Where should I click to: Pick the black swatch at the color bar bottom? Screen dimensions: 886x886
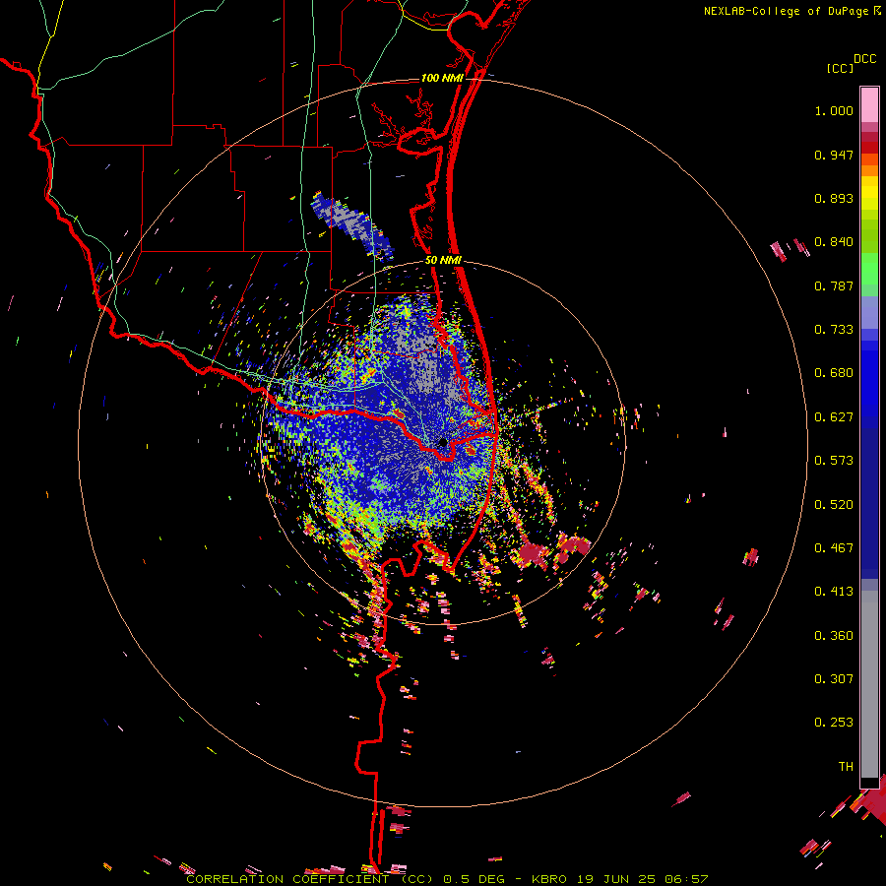(x=869, y=783)
